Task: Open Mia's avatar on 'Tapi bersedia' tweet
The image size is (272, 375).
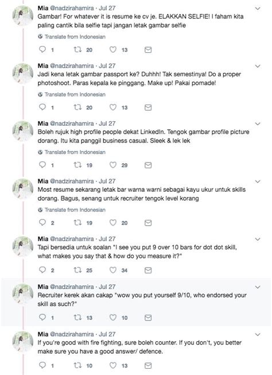Action: [23, 246]
